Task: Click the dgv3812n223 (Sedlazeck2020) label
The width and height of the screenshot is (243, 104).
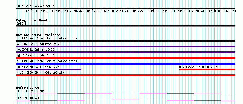Action: point(38,44)
